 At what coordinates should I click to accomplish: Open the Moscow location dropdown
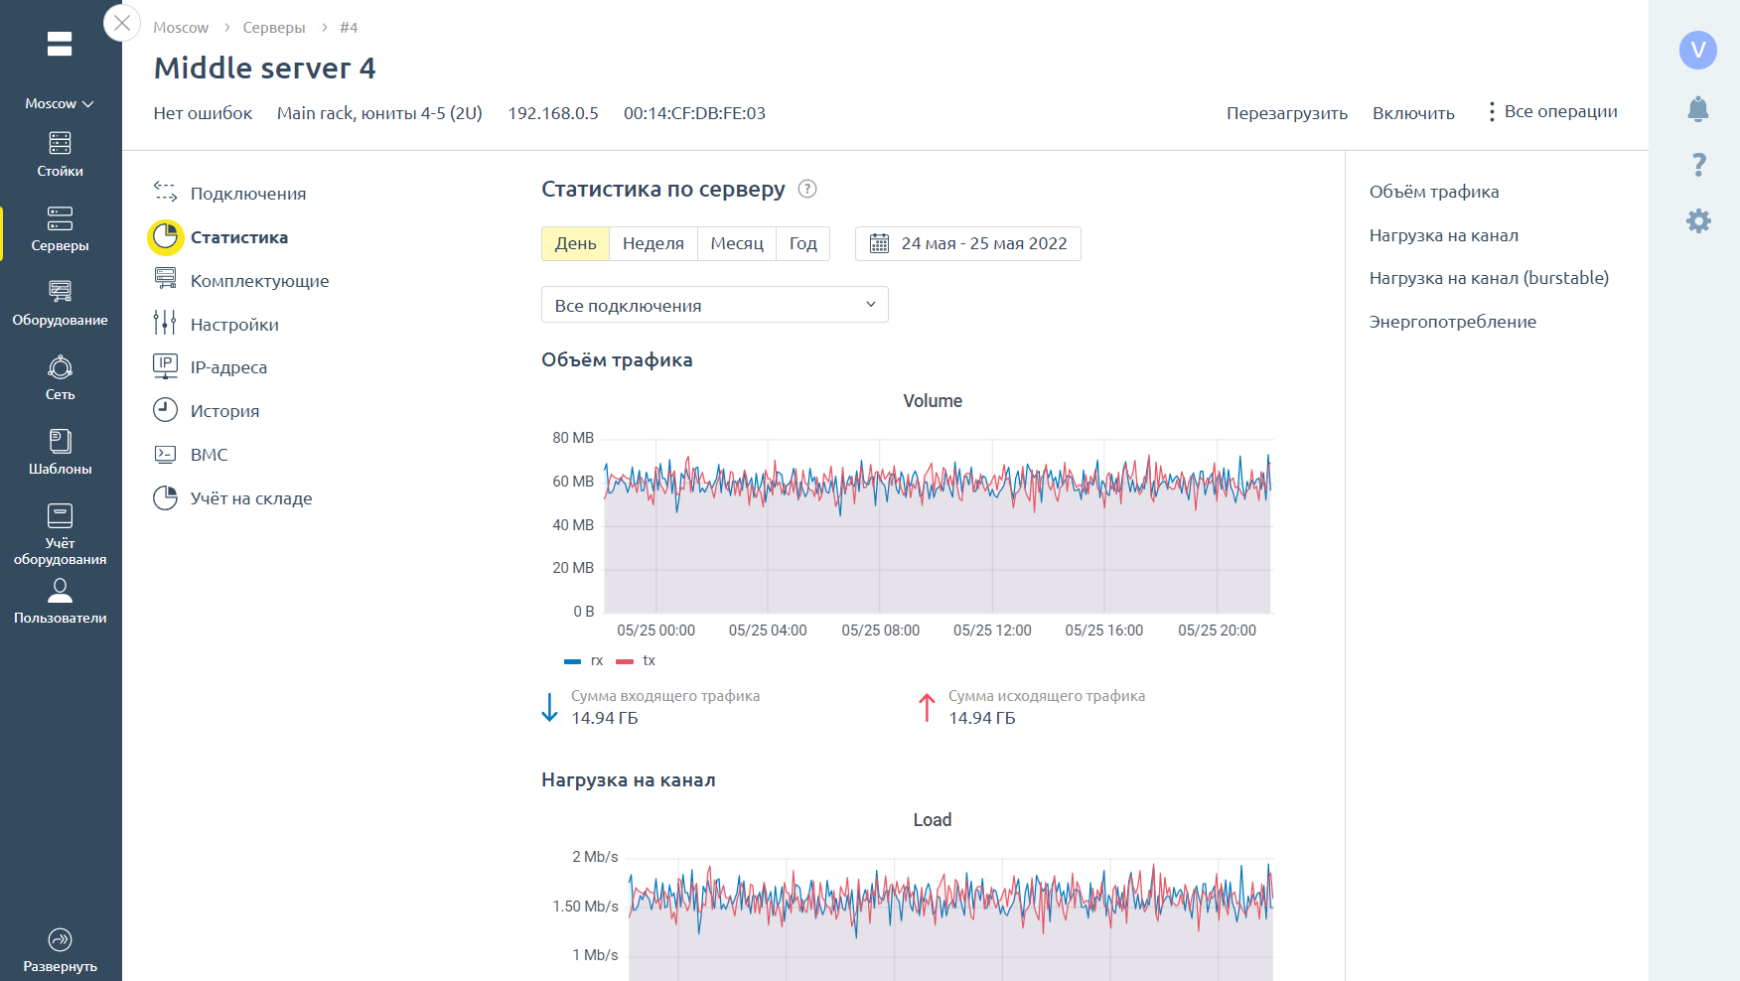pos(60,103)
